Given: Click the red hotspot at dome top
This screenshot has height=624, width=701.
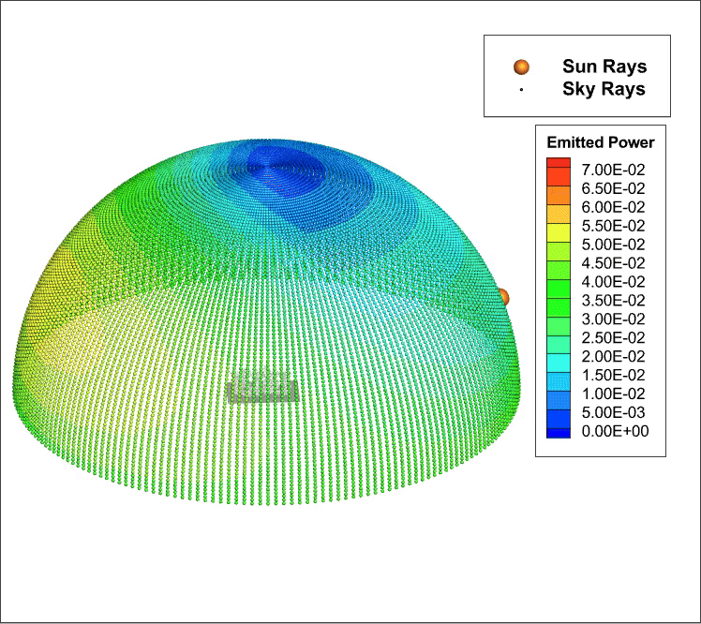Looking at the screenshot, I should coord(269,182).
